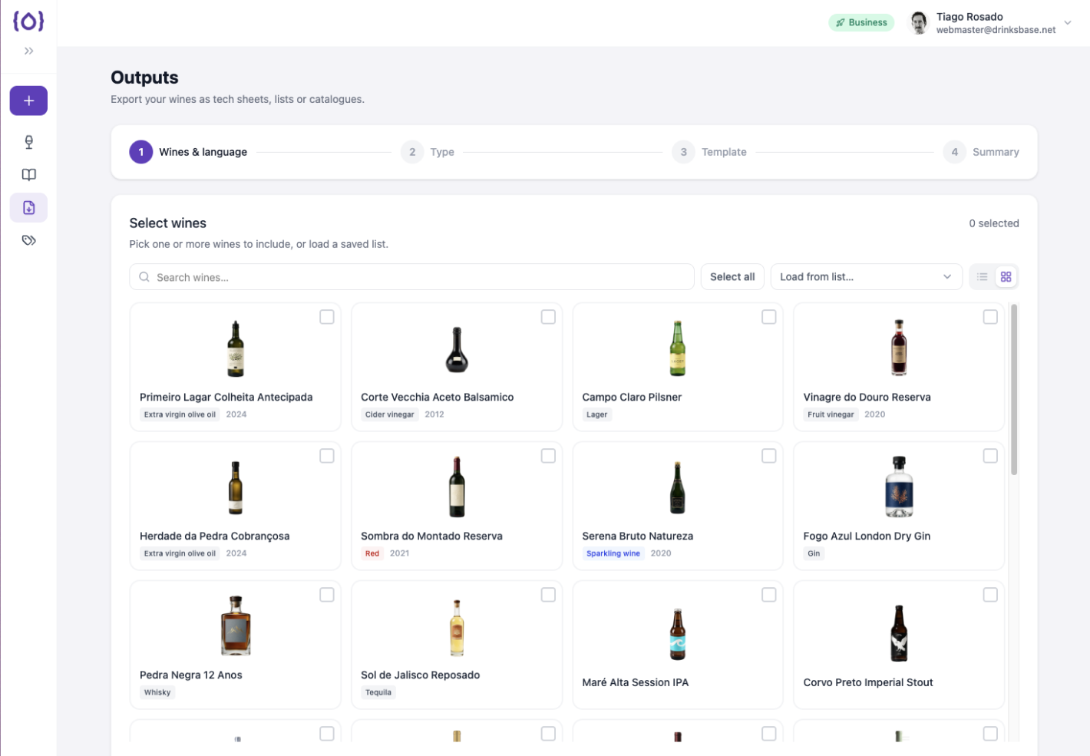Click the 'Gin' tag

(814, 553)
